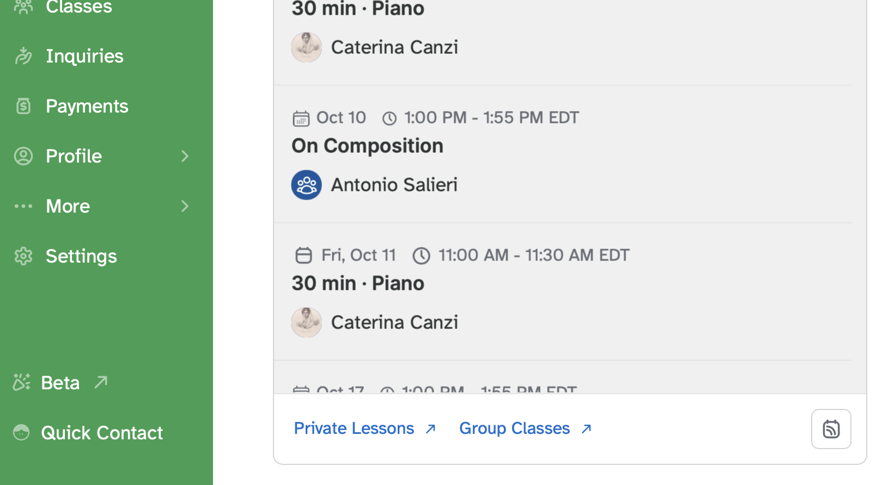Viewport: 888px width, 485px height.
Task: Open the Fri, Oct 11 Piano lesson
Action: tap(358, 283)
